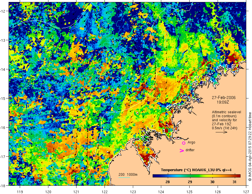The height and width of the screenshot is (194, 252).
Task: Click the '27-Feb-2006' date text
Action: point(224,98)
